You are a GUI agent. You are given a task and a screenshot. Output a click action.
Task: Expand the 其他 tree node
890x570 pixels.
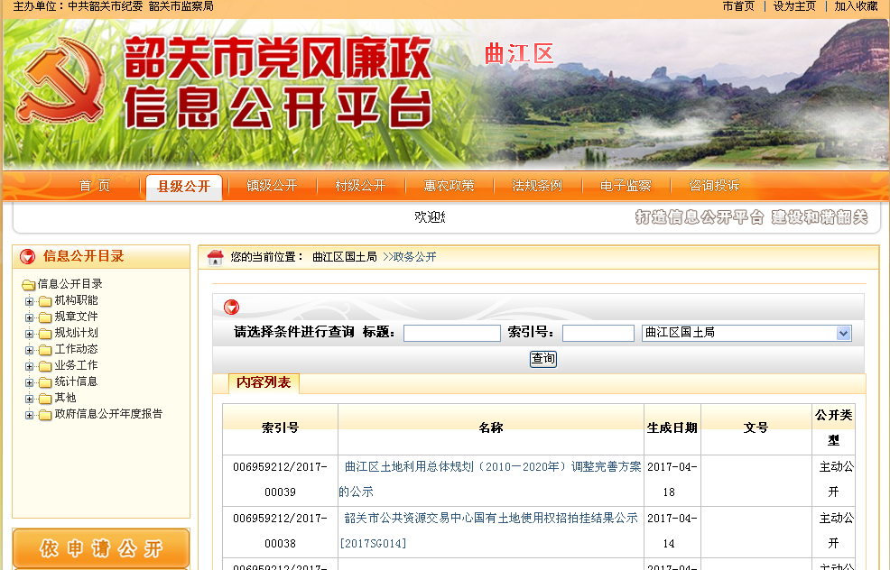pyautogui.click(x=29, y=399)
